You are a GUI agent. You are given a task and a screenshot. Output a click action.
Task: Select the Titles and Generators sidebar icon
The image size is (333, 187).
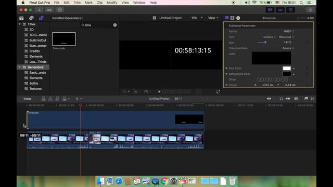click(41, 18)
